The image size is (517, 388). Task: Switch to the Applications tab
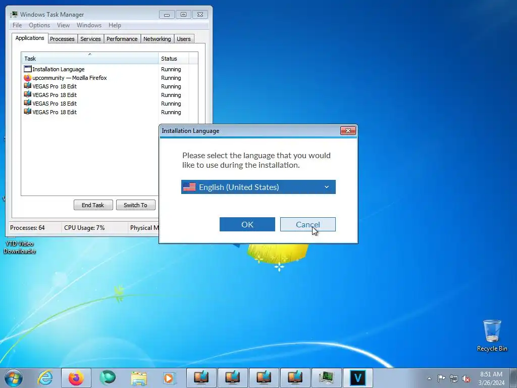point(30,38)
